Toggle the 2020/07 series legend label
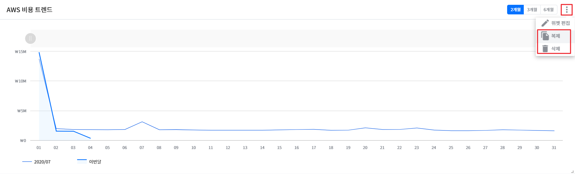Image resolution: width=575 pixels, height=174 pixels. [x=42, y=162]
